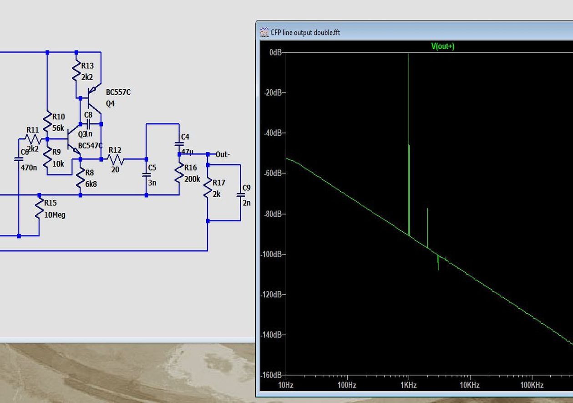The image size is (573, 403).
Task: Click the 100Hz horizontal axis label
Action: click(x=346, y=385)
